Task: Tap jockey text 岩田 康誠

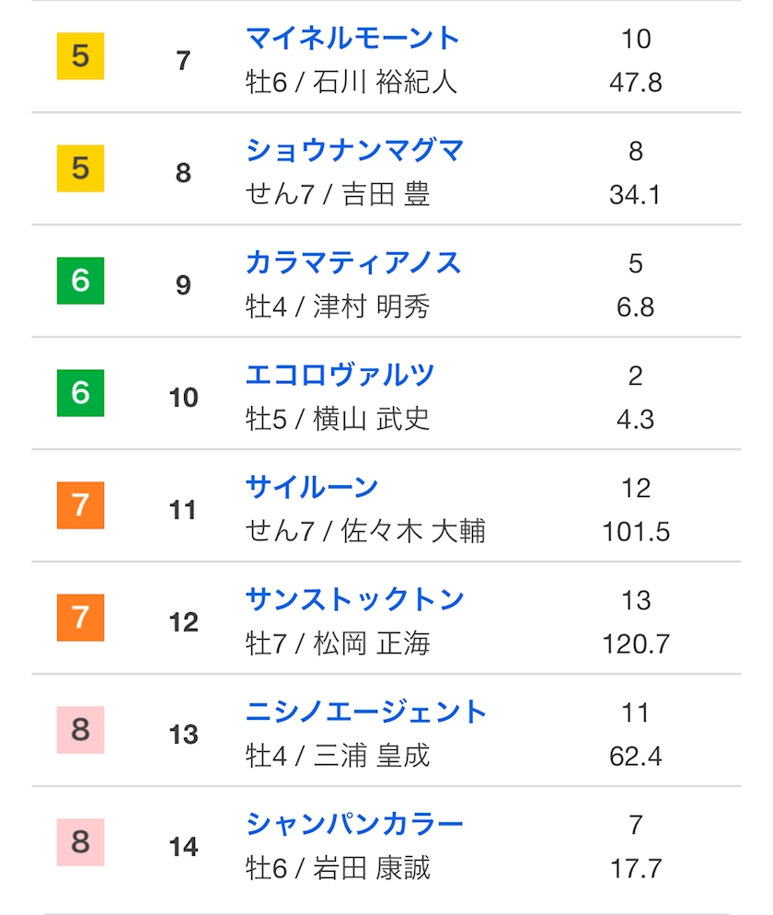Action: [x=372, y=868]
